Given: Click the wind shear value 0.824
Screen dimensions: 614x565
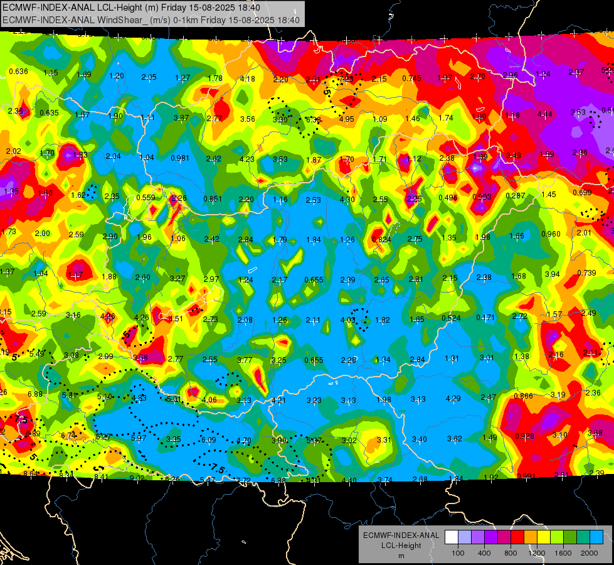Looking at the screenshot, I should click(x=381, y=240).
